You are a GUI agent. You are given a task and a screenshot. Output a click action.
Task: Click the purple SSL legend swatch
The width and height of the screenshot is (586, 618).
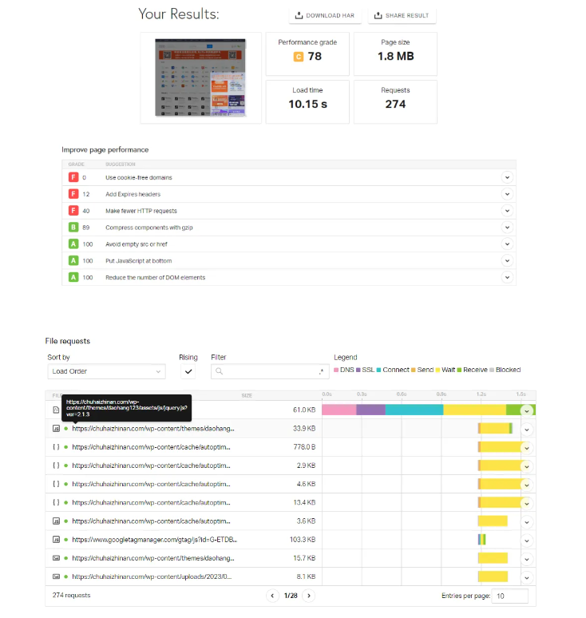pyautogui.click(x=358, y=370)
